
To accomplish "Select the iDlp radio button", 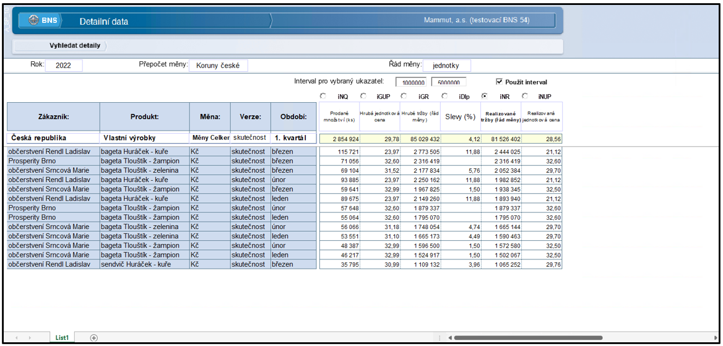I will pos(444,97).
